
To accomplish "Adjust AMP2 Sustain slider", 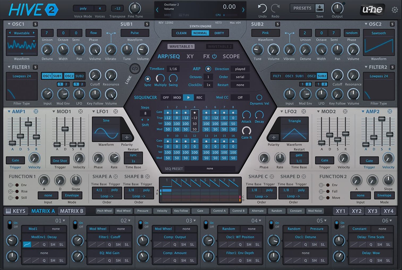I will tap(382, 119).
